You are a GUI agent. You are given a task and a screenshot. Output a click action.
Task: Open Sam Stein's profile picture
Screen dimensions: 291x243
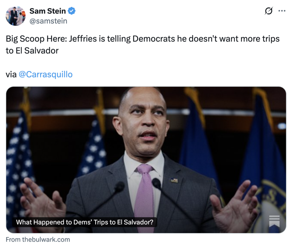[x=16, y=16]
